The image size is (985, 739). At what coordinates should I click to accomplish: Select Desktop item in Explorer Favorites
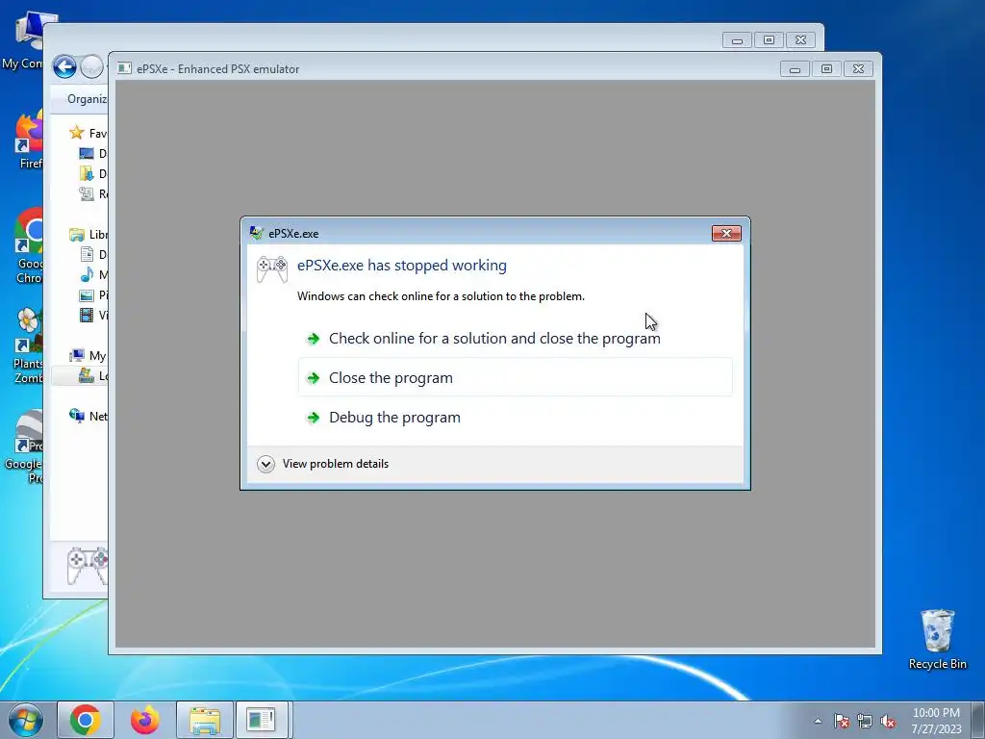[92, 153]
